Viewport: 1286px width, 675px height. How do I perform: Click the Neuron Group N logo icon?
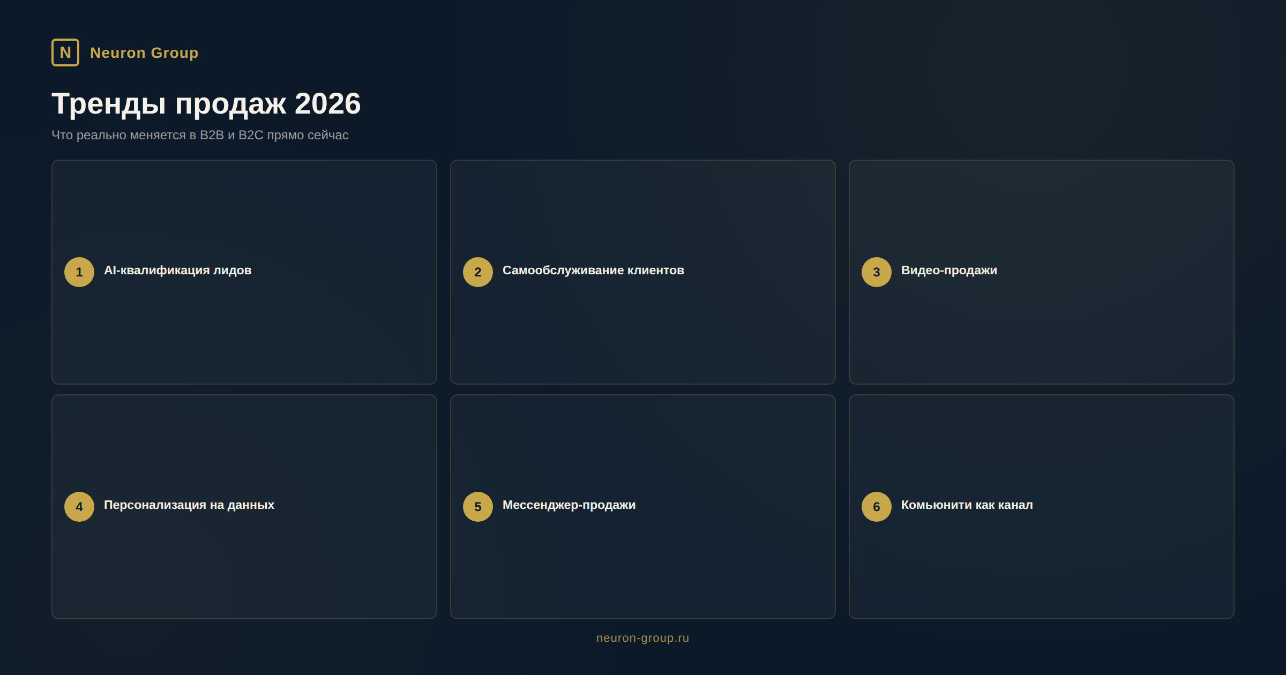click(x=65, y=52)
